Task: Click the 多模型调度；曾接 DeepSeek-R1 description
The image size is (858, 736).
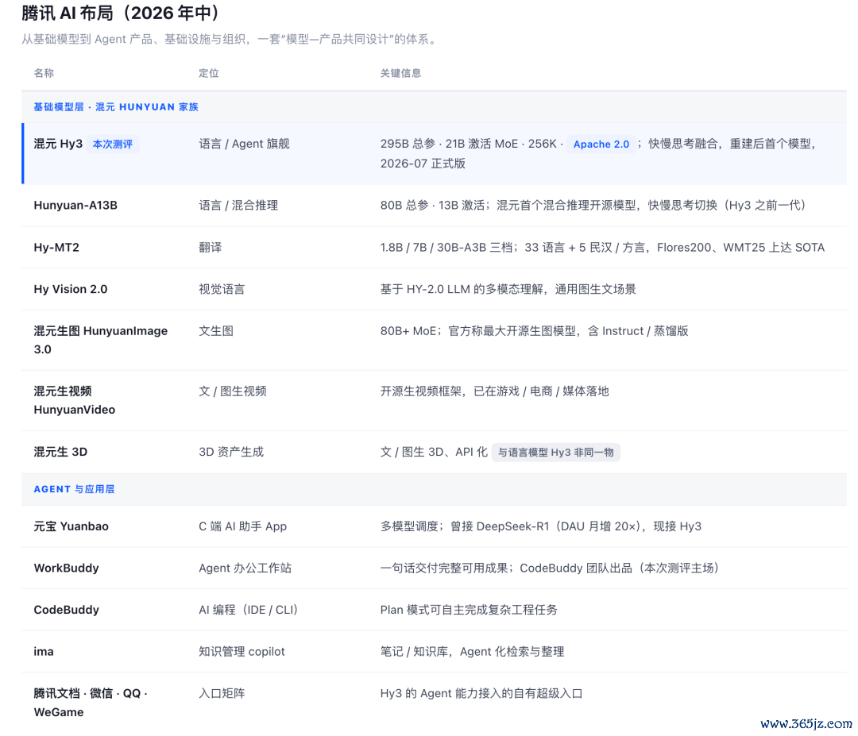Action: pyautogui.click(x=541, y=526)
